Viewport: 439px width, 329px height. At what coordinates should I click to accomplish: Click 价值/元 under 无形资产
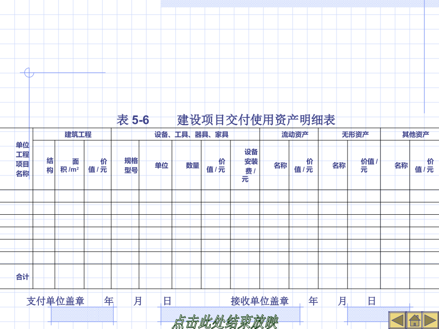[x=369, y=165]
